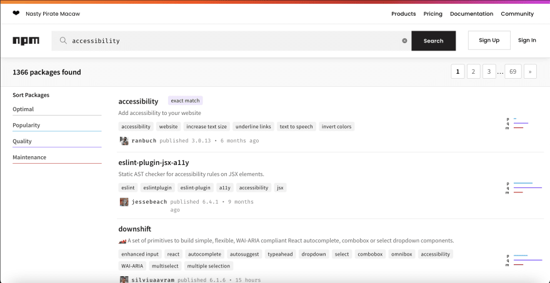Sort packages by Popularity
Screen dimensions: 550x283
pyautogui.click(x=57, y=126)
